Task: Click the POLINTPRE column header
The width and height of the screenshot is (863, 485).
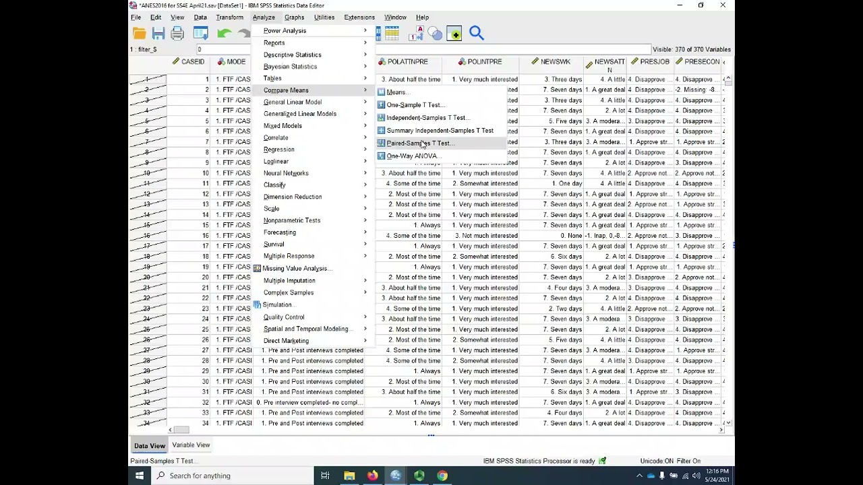Action: [x=480, y=62]
